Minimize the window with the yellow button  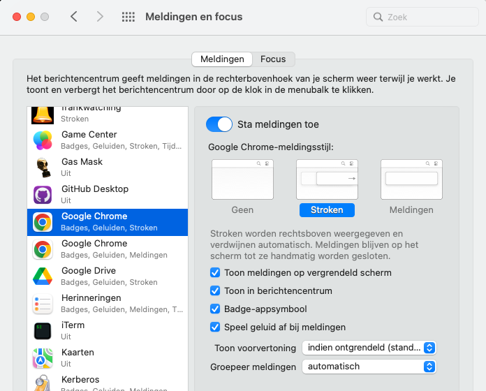pyautogui.click(x=31, y=17)
